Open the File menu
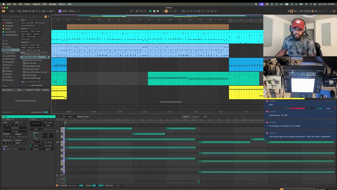Screen dimensions: 337x190 click(15, 4)
